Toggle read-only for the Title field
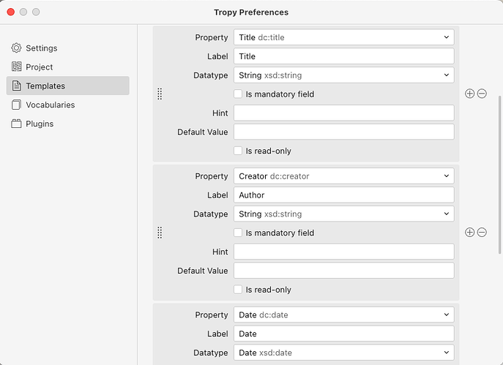 238,151
